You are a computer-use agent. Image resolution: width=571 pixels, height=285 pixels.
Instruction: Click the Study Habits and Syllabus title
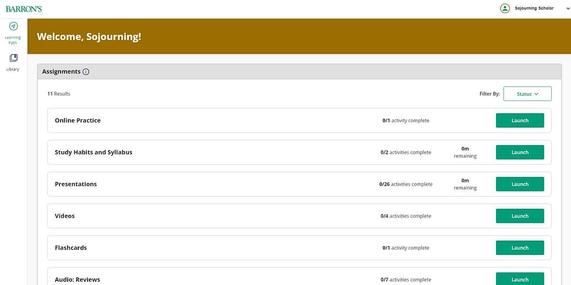(x=94, y=153)
